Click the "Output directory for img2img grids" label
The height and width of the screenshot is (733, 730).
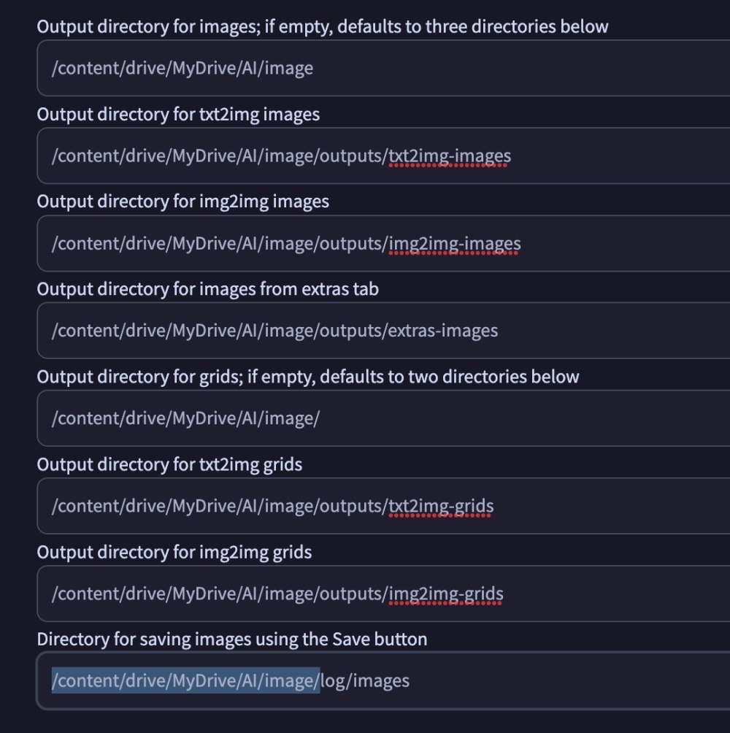[174, 552]
